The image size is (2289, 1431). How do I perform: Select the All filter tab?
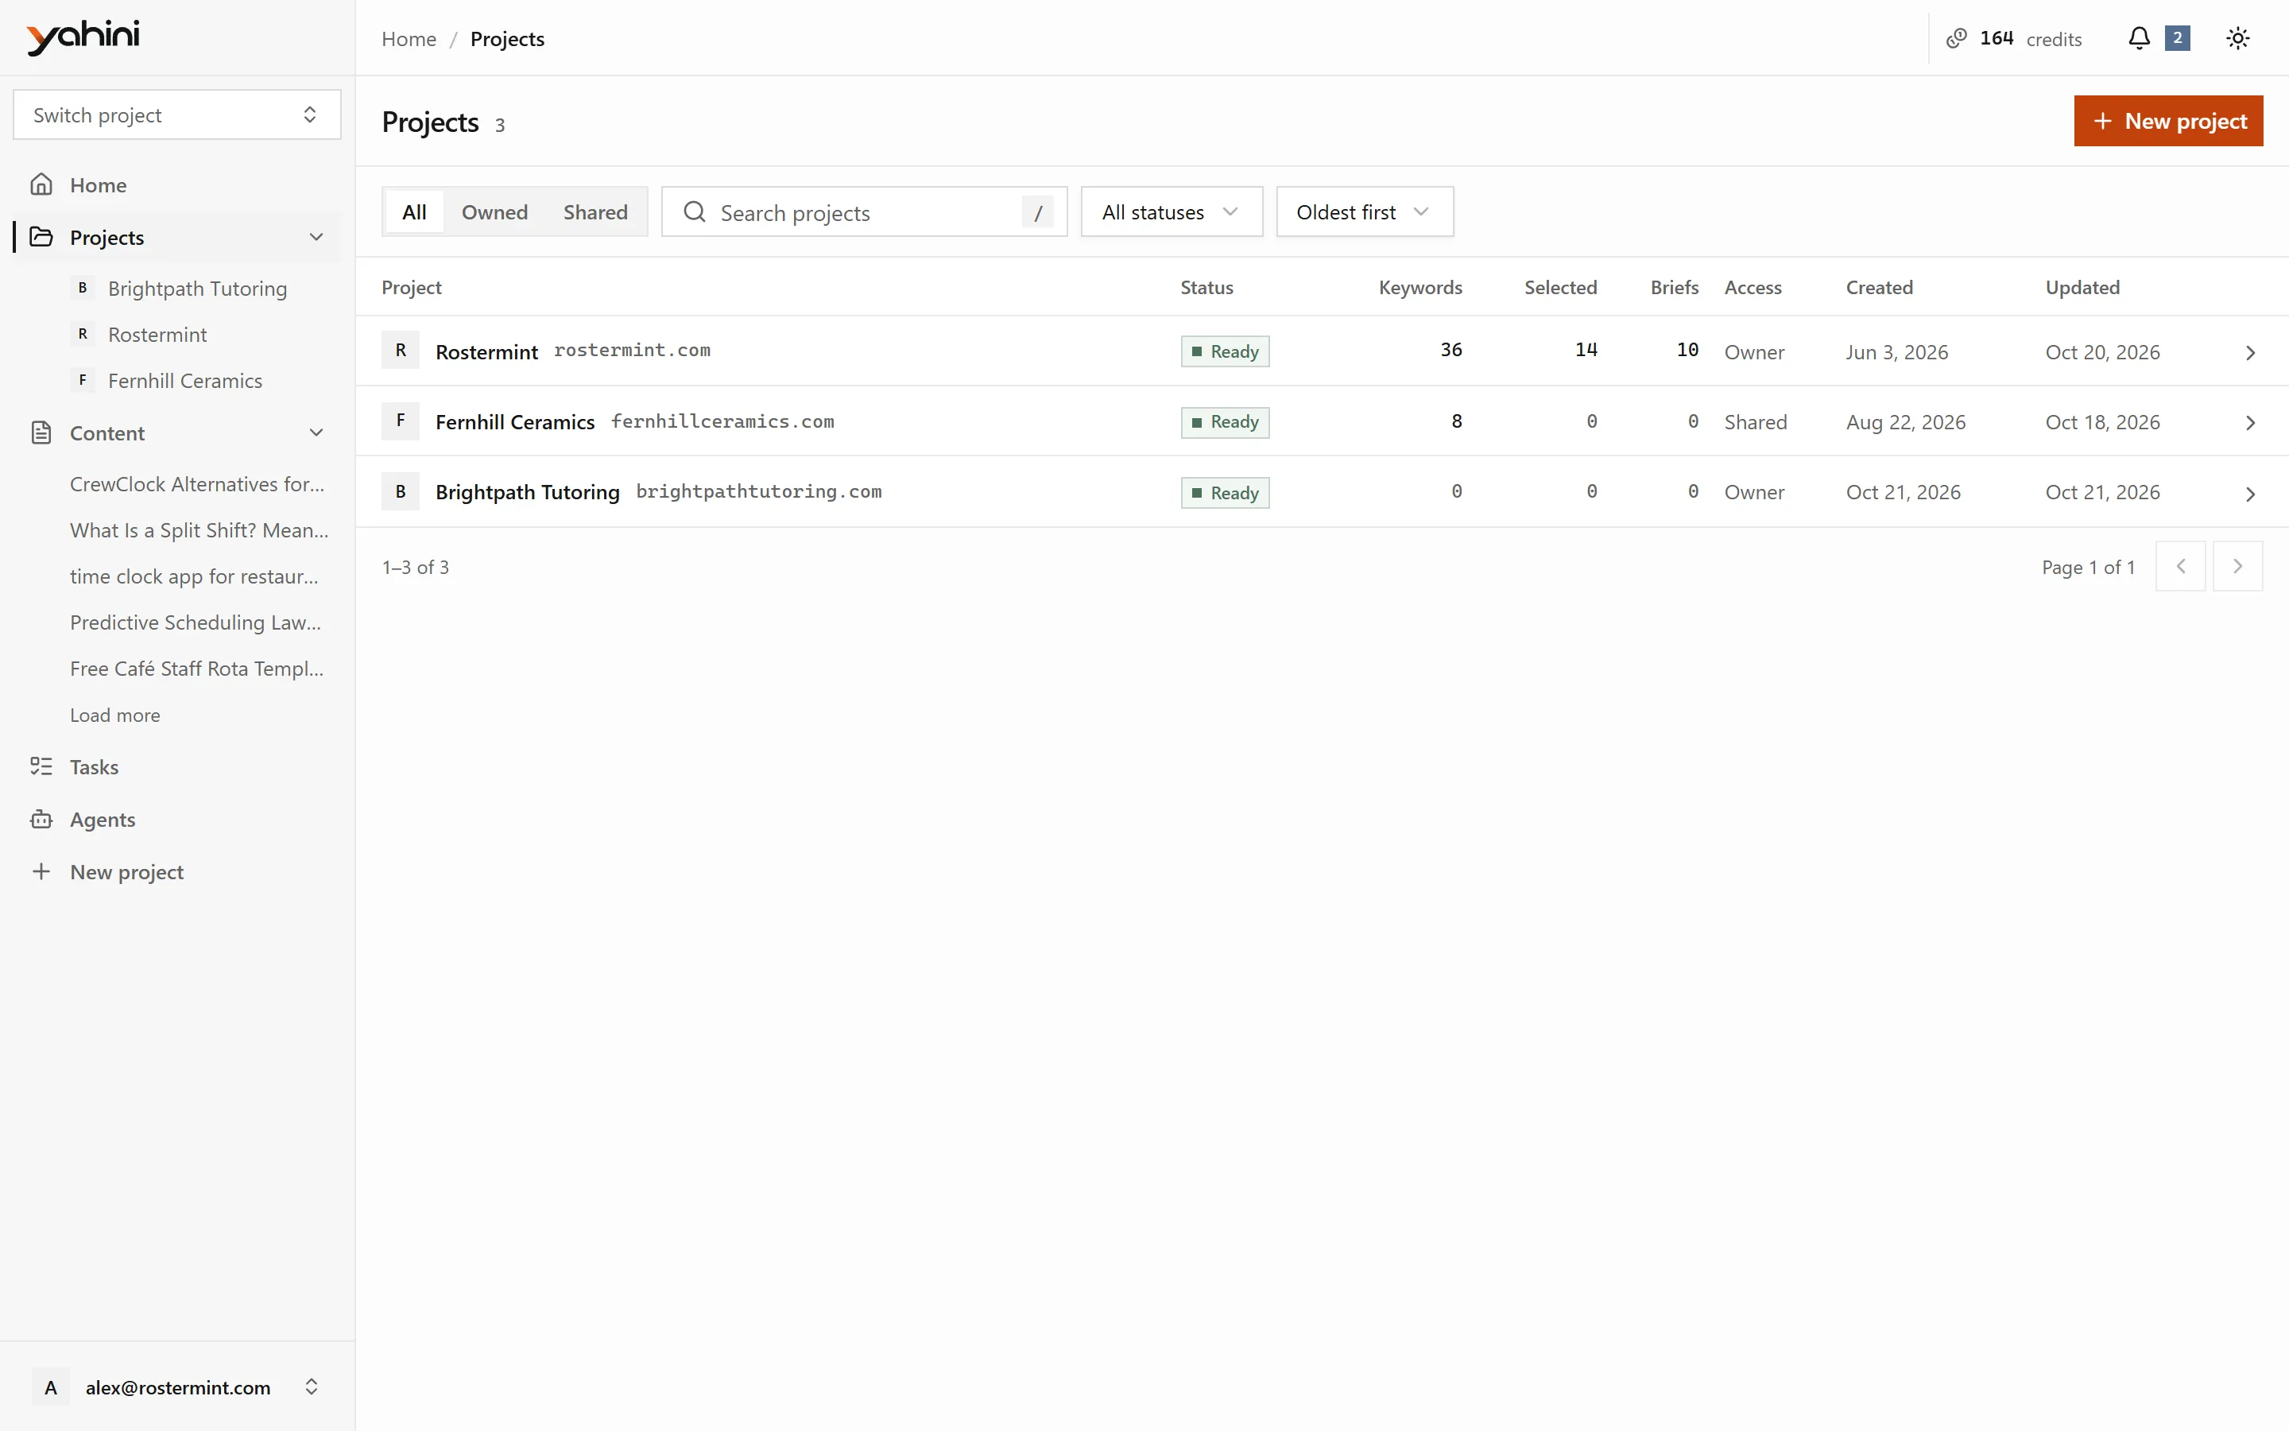tap(414, 212)
